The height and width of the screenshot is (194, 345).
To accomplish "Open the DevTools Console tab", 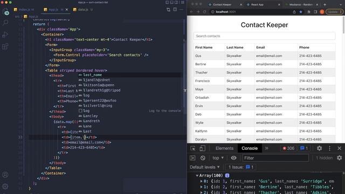I will point(250,149).
